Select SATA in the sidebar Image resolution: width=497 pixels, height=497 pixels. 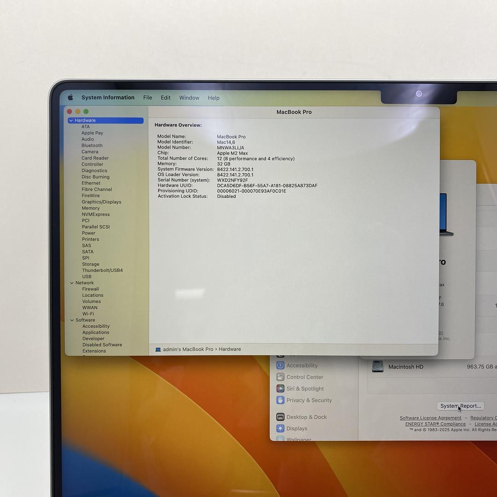tap(88, 252)
